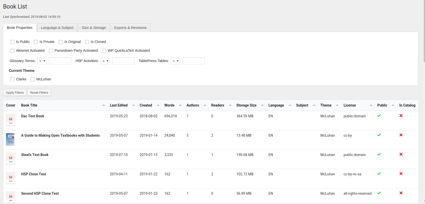Sort by Book Title using sort arrow
This screenshot has width=425, height=204.
click(x=104, y=105)
